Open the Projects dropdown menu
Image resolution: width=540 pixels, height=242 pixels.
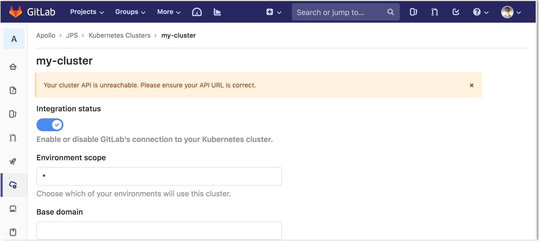tap(86, 12)
